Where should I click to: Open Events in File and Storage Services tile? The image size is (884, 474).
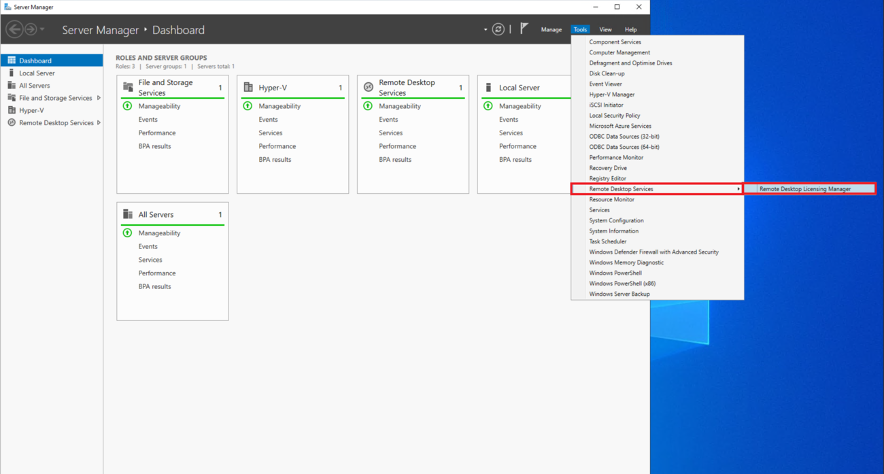(x=148, y=120)
